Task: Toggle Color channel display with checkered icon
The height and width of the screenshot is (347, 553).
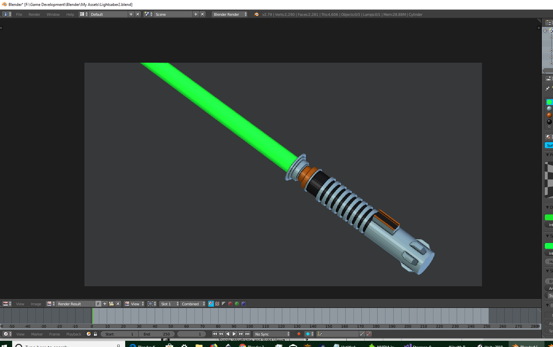Action: click(217, 304)
